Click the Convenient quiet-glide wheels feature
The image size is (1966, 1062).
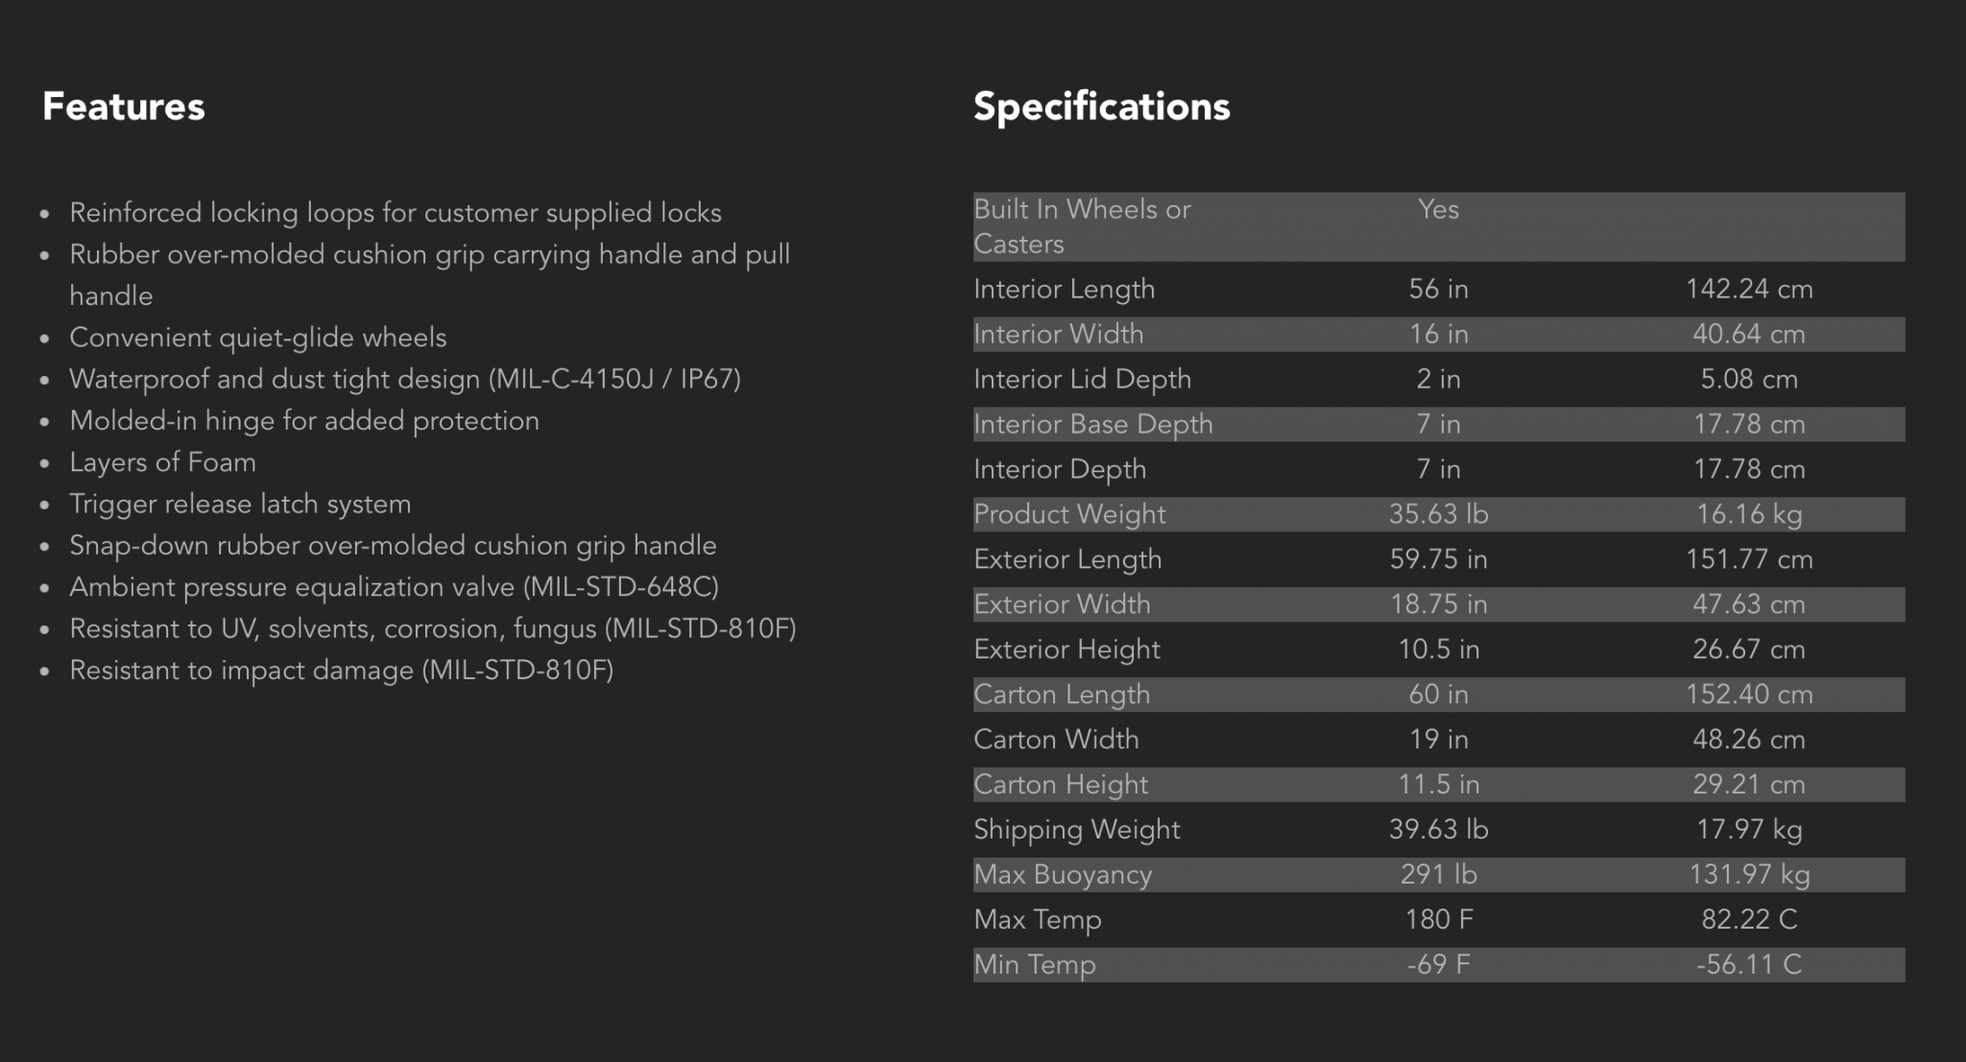257,338
